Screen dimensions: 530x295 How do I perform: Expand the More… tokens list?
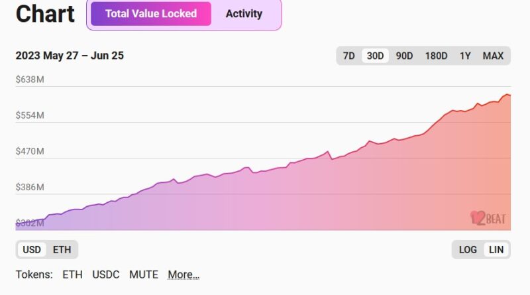tap(184, 274)
